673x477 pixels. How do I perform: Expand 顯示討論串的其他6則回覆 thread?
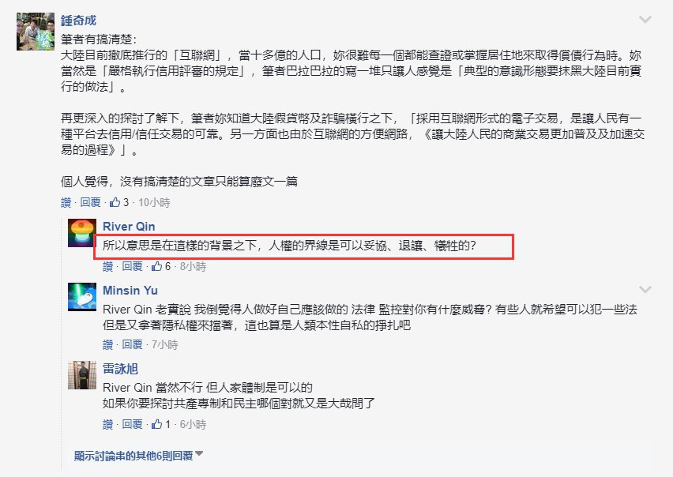138,456
